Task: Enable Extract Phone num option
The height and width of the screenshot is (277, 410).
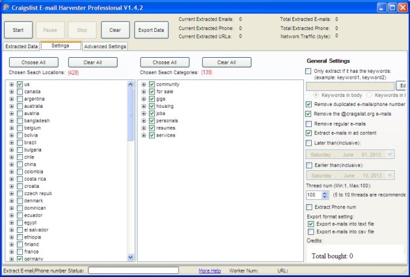Action: pos(309,207)
